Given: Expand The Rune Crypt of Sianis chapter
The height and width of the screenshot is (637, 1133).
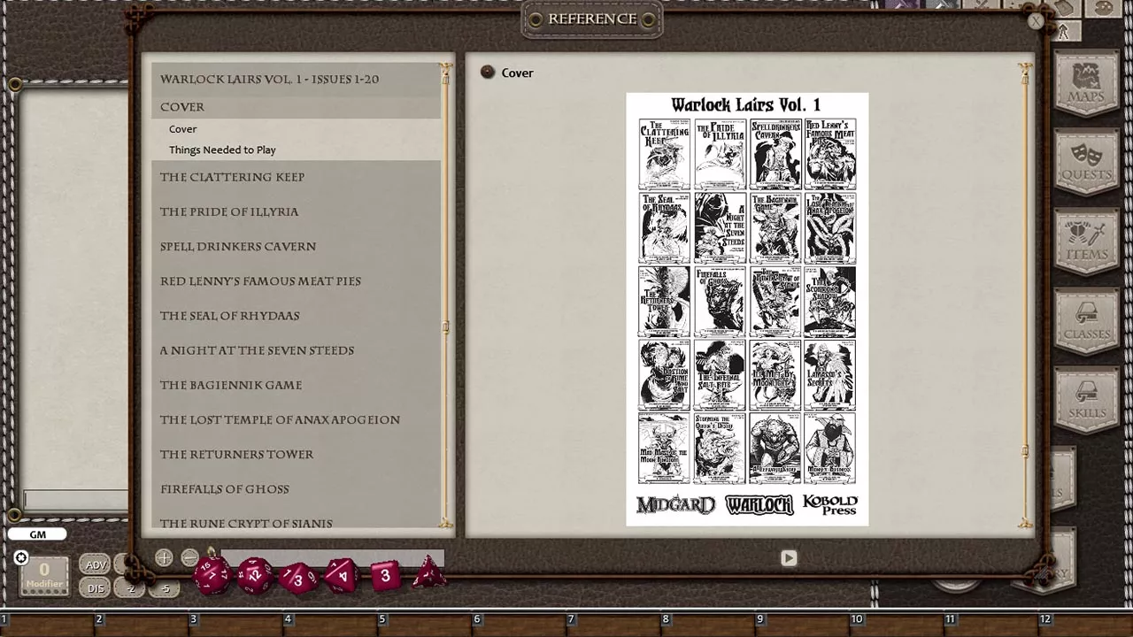Looking at the screenshot, I should tap(296, 522).
